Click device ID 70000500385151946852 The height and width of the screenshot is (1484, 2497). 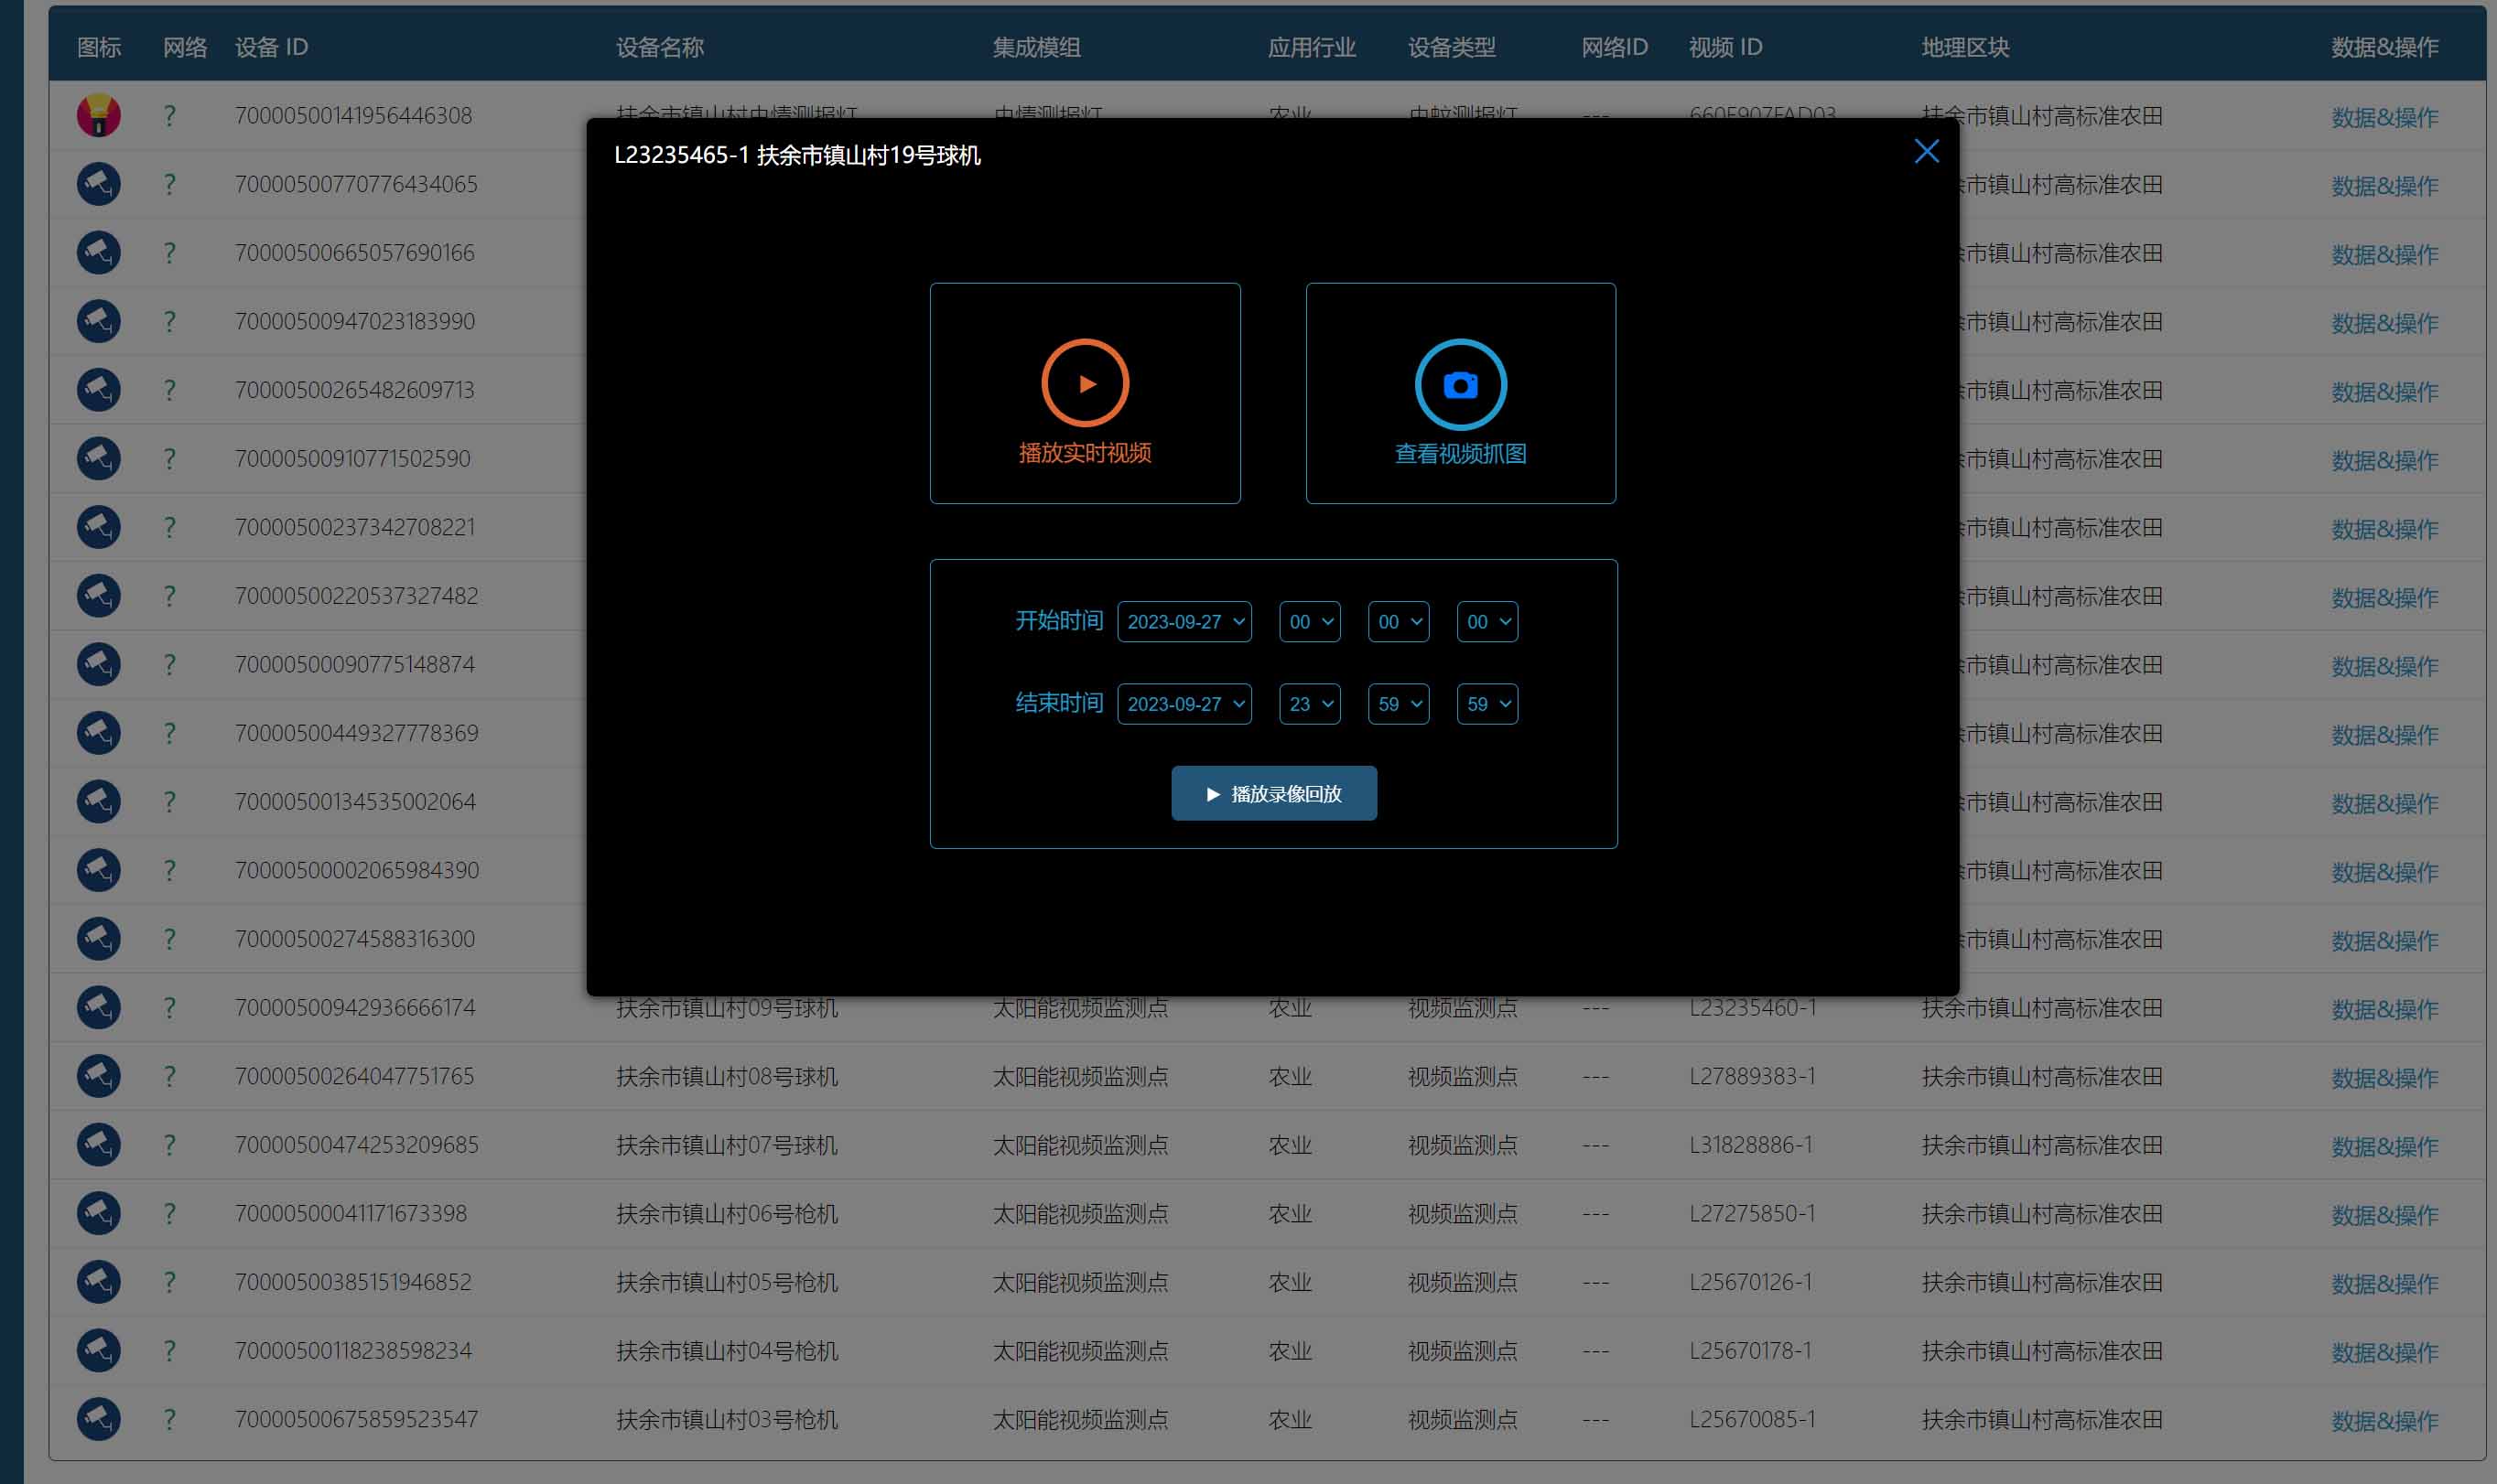(353, 1282)
